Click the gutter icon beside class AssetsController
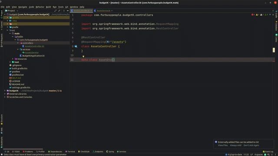This screenshot has height=156, width=278. click(76, 46)
